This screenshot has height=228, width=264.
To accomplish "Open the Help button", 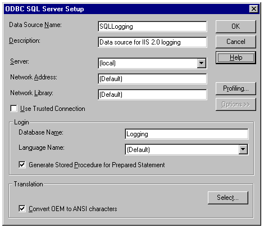I will click(x=235, y=57).
